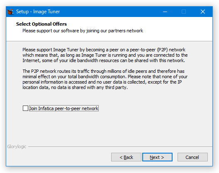Click the empty gray area below the checkbox

pyautogui.click(x=109, y=128)
